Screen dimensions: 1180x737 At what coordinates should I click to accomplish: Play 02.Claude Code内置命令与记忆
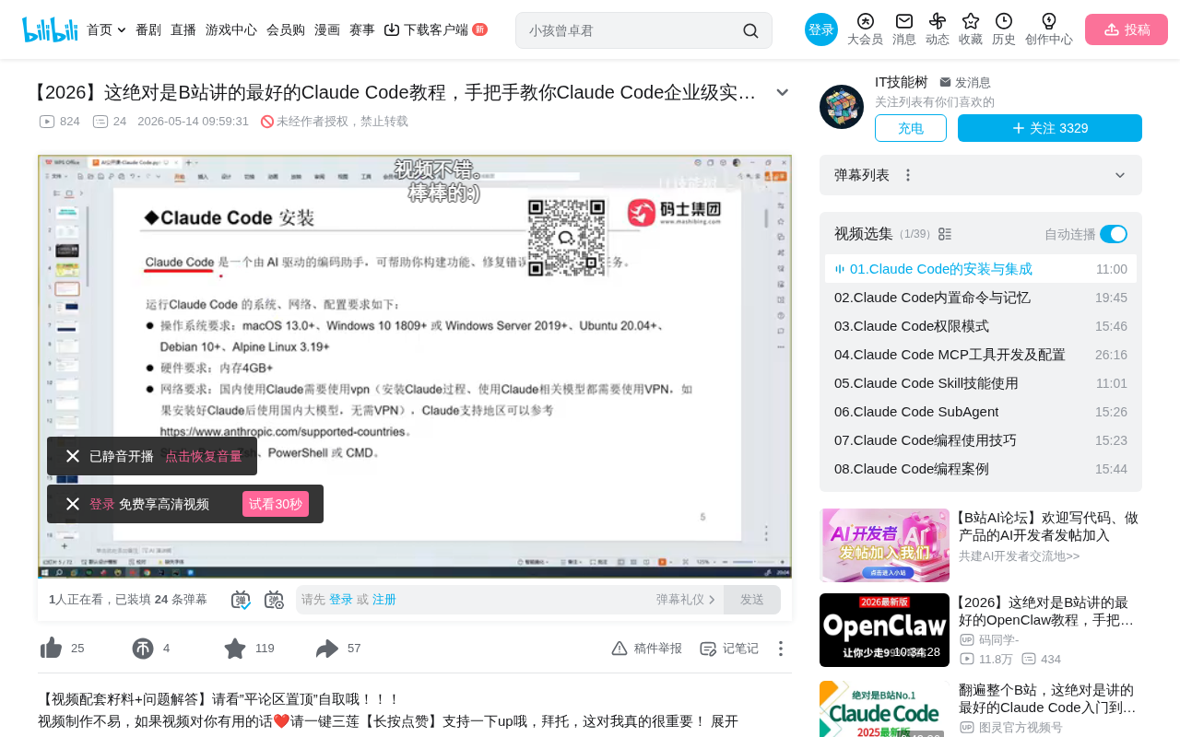click(x=981, y=298)
